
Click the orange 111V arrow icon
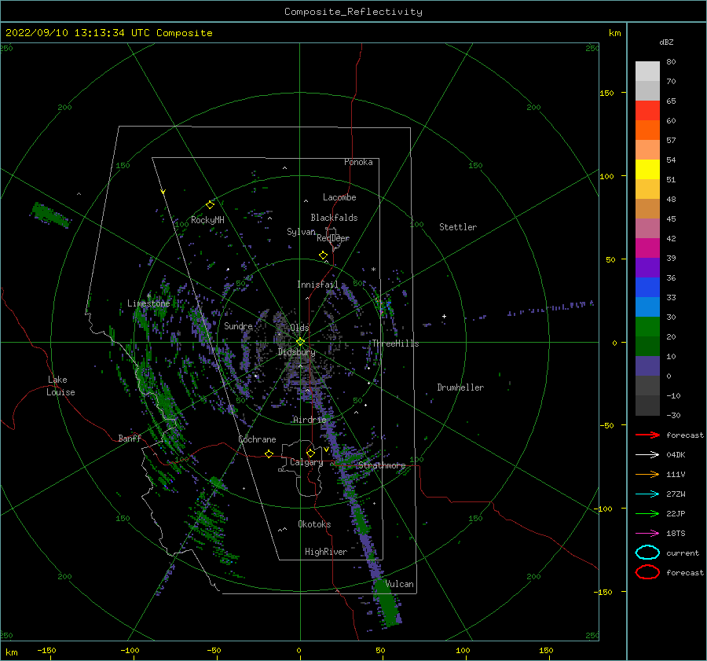click(x=647, y=474)
